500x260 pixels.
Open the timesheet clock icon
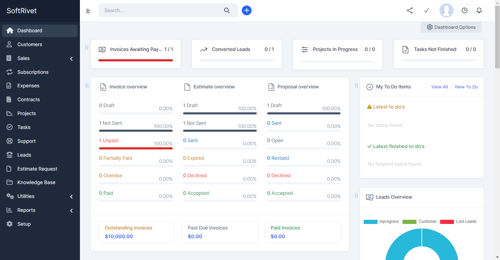(x=465, y=10)
